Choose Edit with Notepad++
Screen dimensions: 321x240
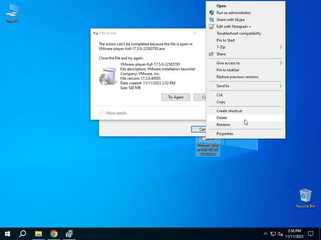[245, 27]
